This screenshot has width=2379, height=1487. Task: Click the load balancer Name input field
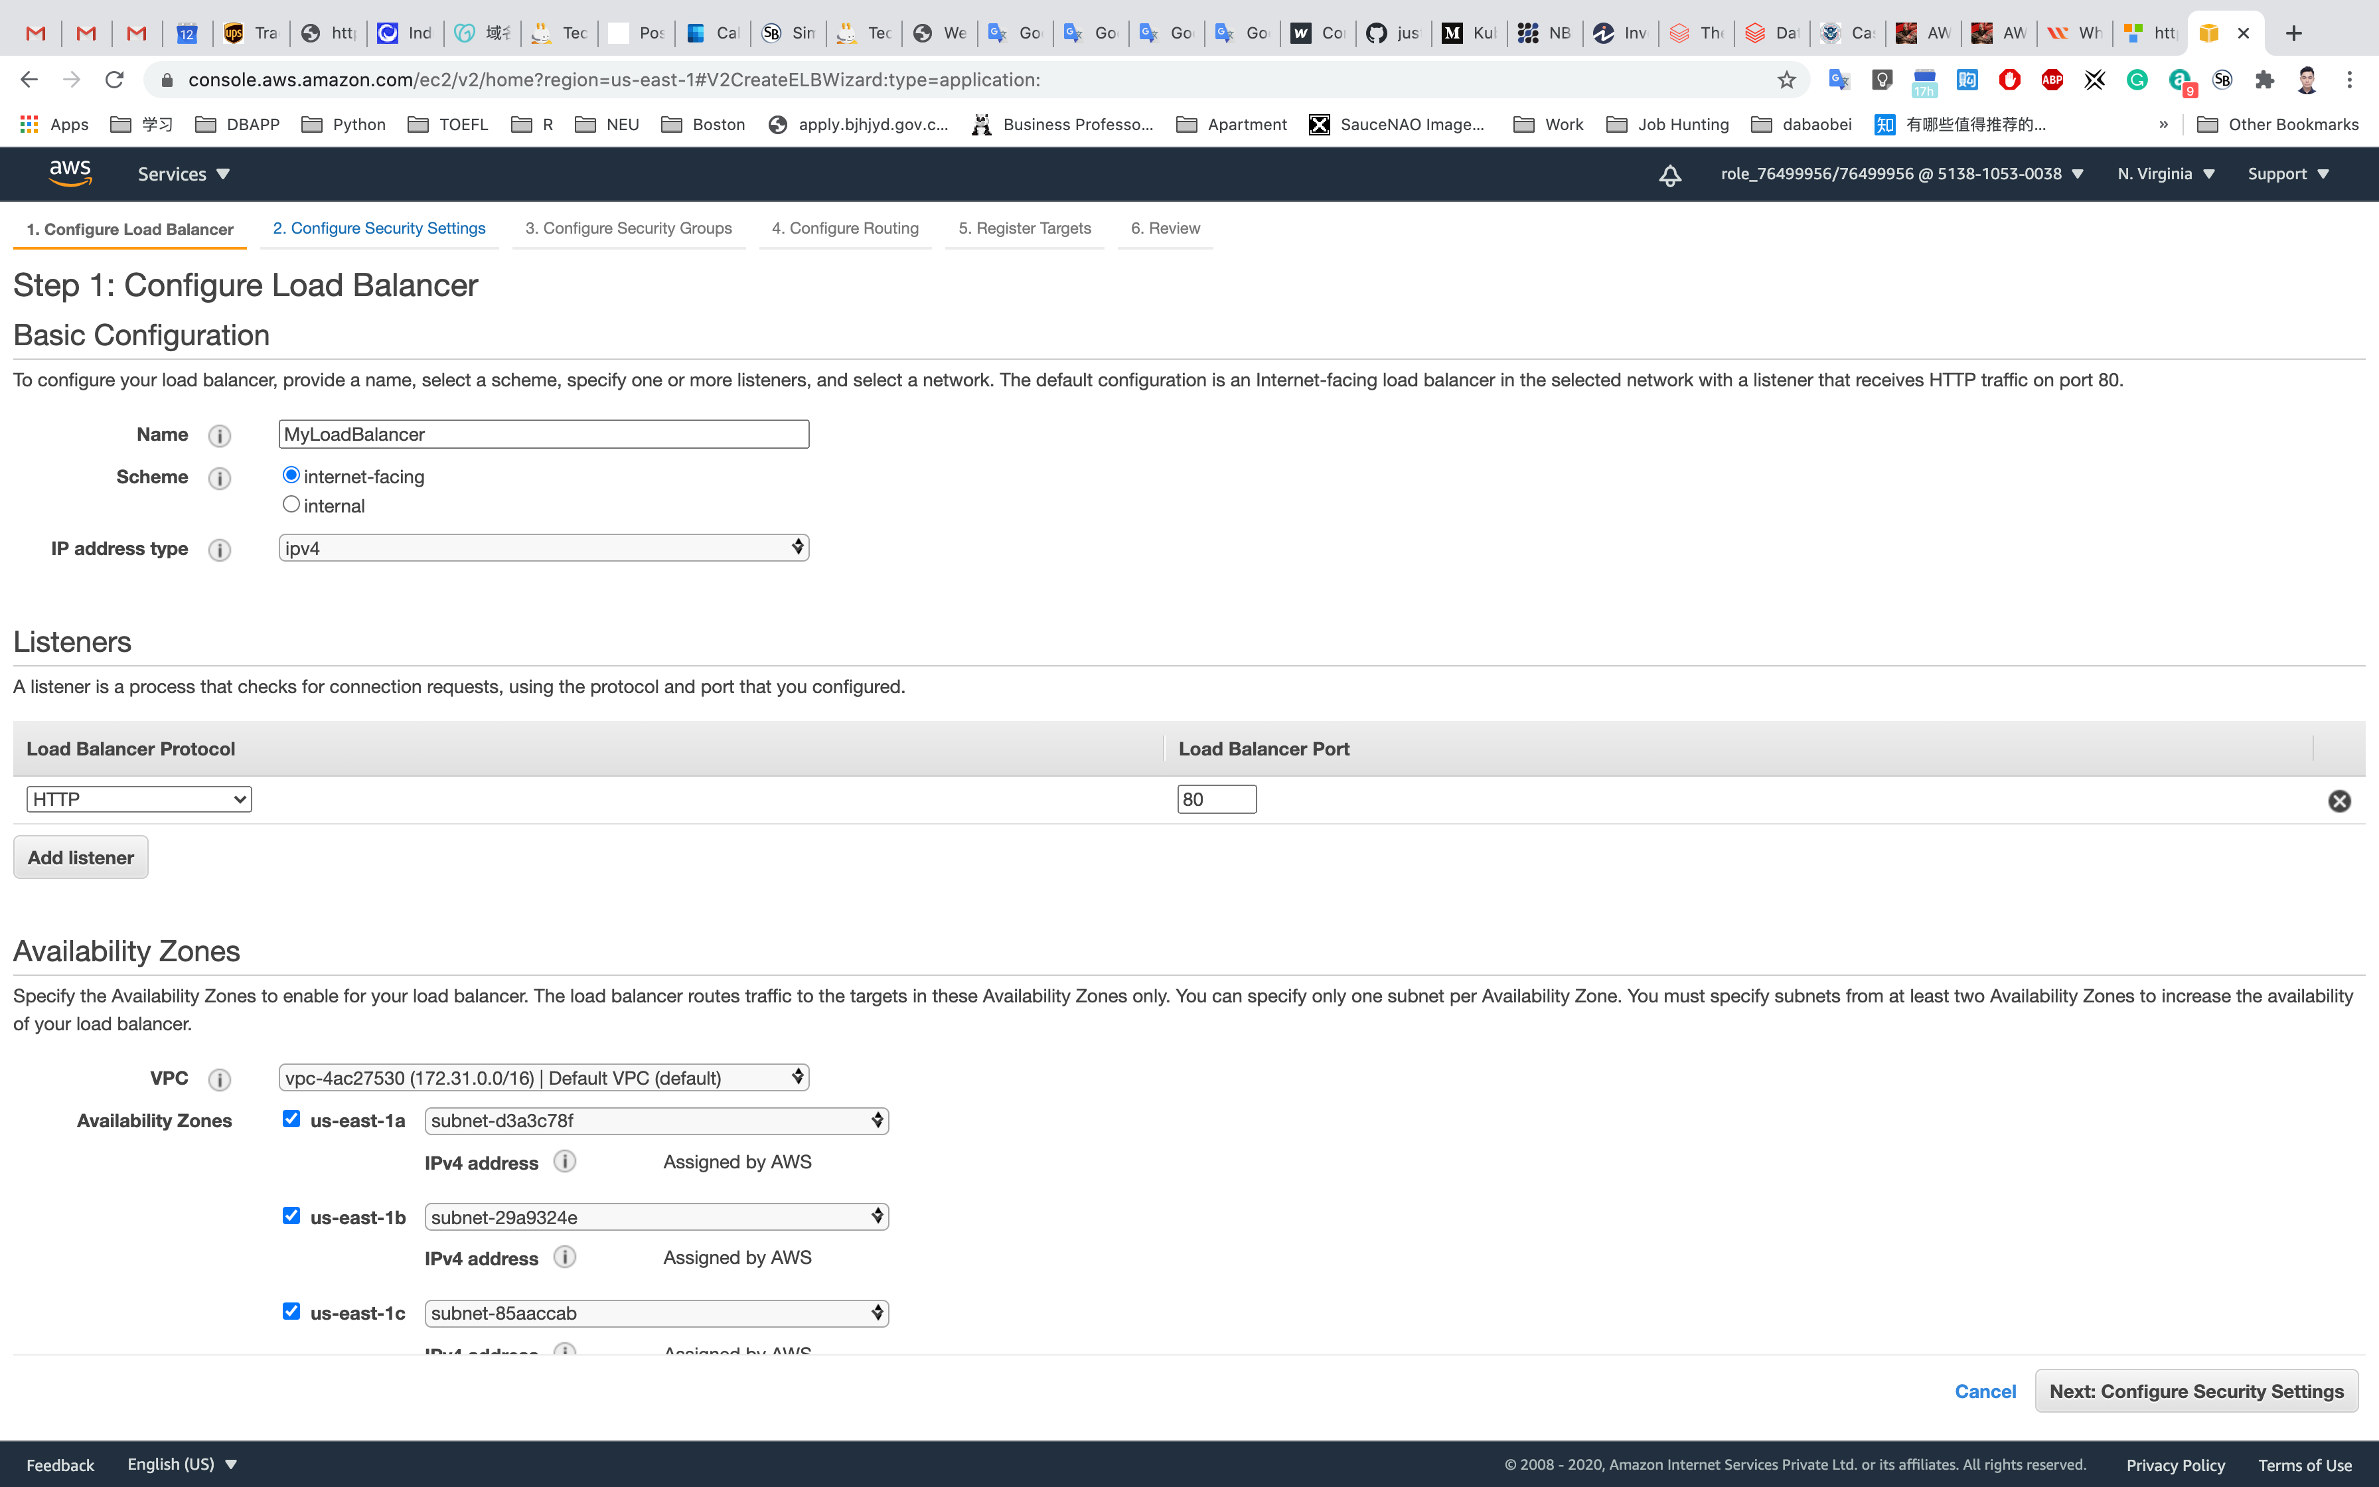[x=543, y=435]
